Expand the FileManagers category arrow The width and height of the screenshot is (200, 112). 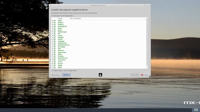point(52,32)
